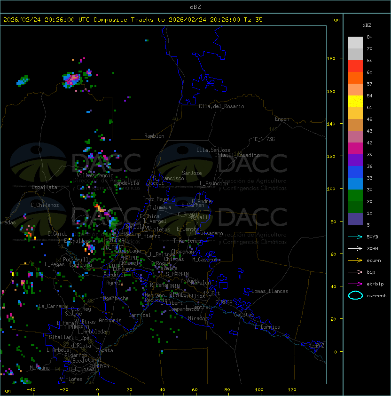Screen dimensions: 391x396
Task: Click the 'Clla.SanJose' map label
Action: point(213,150)
